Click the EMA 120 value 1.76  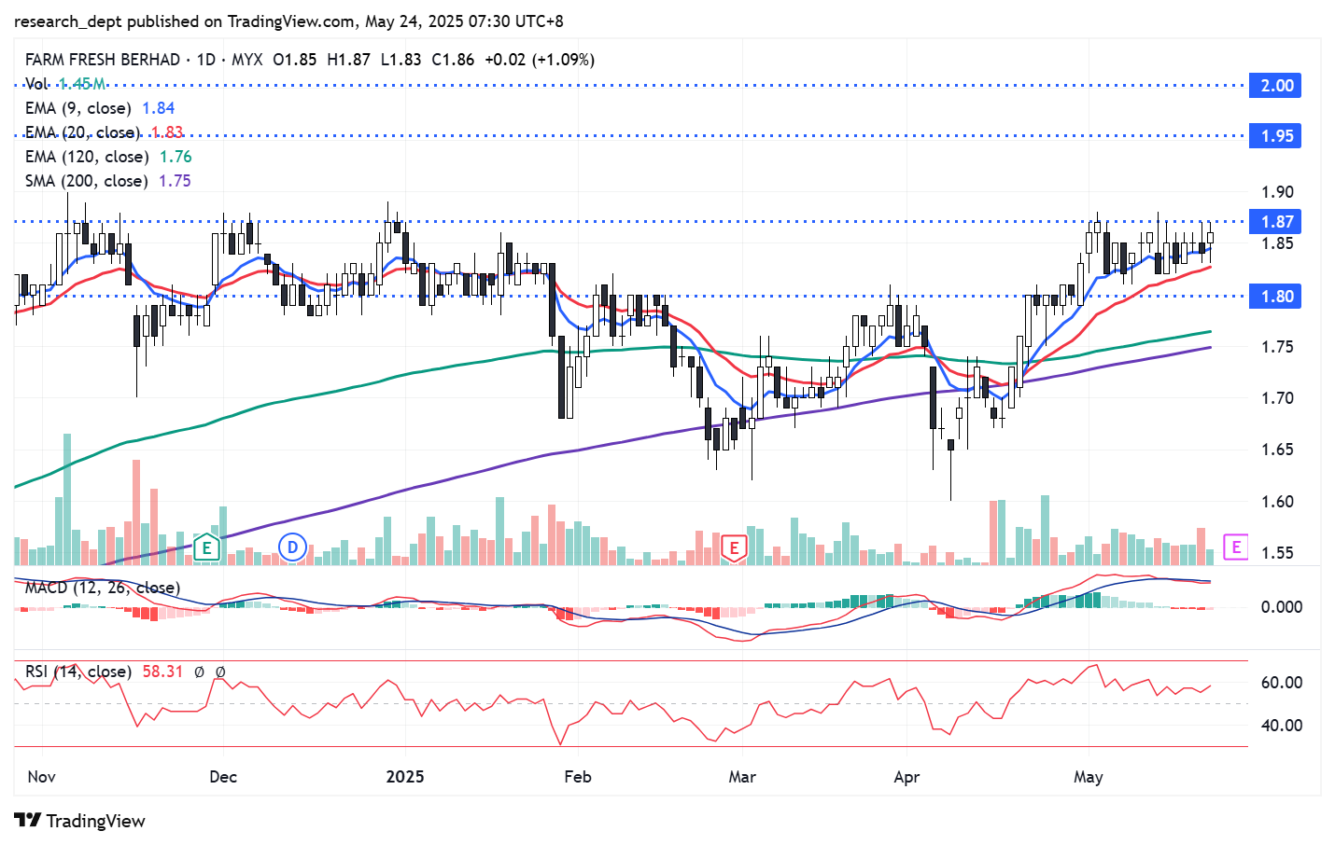[x=176, y=157]
